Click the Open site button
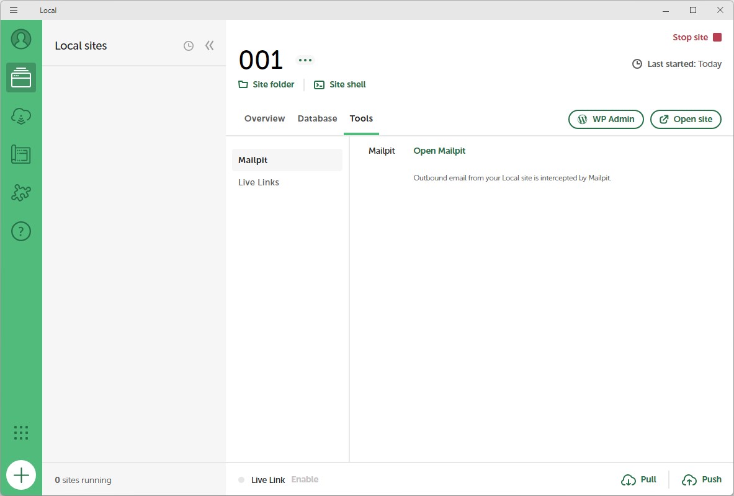The height and width of the screenshot is (496, 734). click(x=686, y=119)
